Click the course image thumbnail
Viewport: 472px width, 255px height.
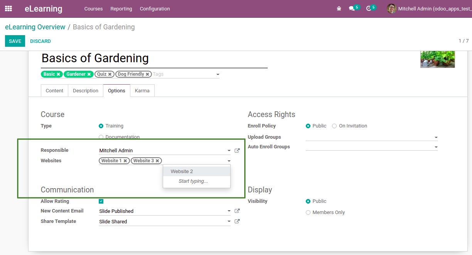pos(437,59)
